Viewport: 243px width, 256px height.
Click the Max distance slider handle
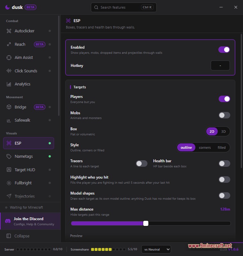pyautogui.click(x=146, y=223)
